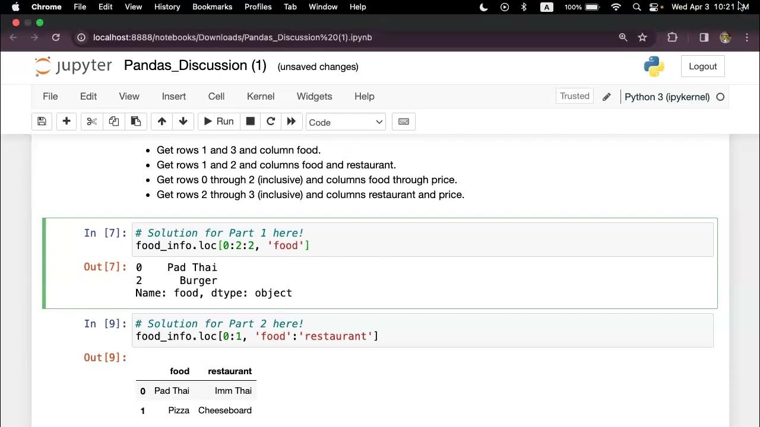Restart the kernel with the circular arrow
The height and width of the screenshot is (427, 760).
271,122
